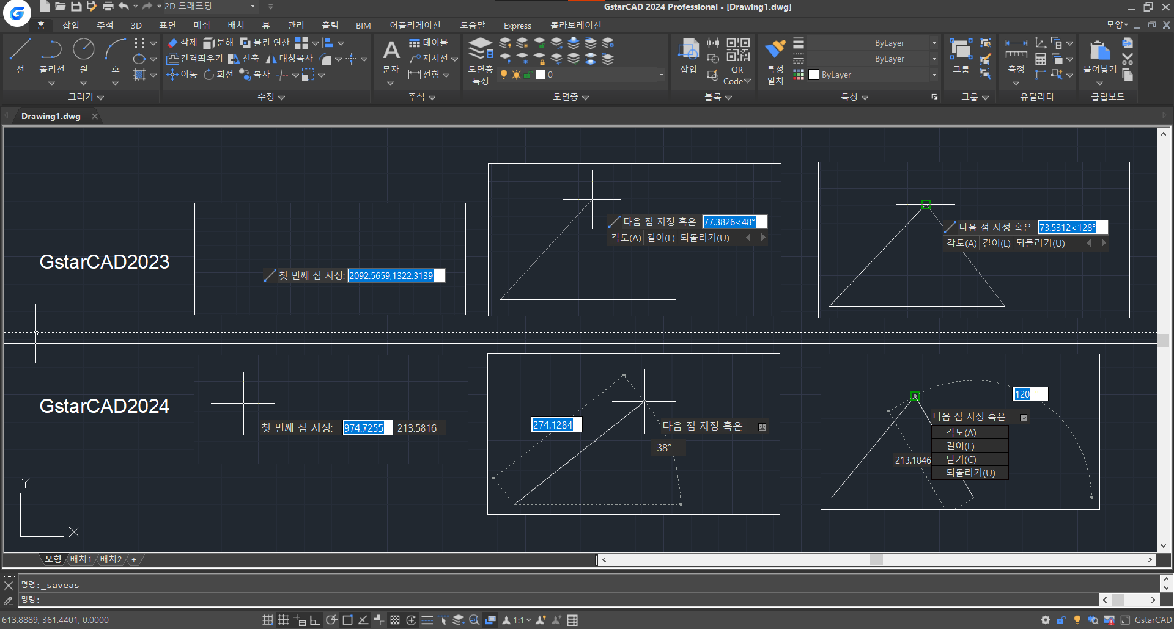Click the command line input field
This screenshot has height=629, width=1174.
[559, 600]
